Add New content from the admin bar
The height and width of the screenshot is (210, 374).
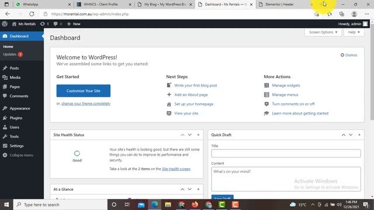coord(74,24)
